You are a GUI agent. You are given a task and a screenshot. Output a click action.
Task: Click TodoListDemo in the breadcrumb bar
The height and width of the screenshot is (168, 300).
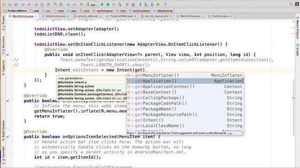pos(15,11)
